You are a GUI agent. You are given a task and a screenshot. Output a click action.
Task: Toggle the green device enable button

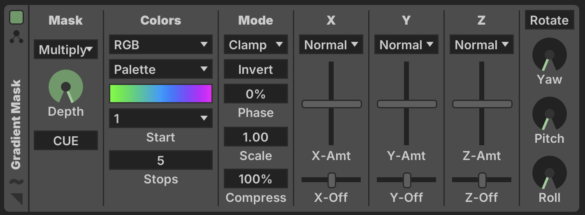pyautogui.click(x=16, y=18)
